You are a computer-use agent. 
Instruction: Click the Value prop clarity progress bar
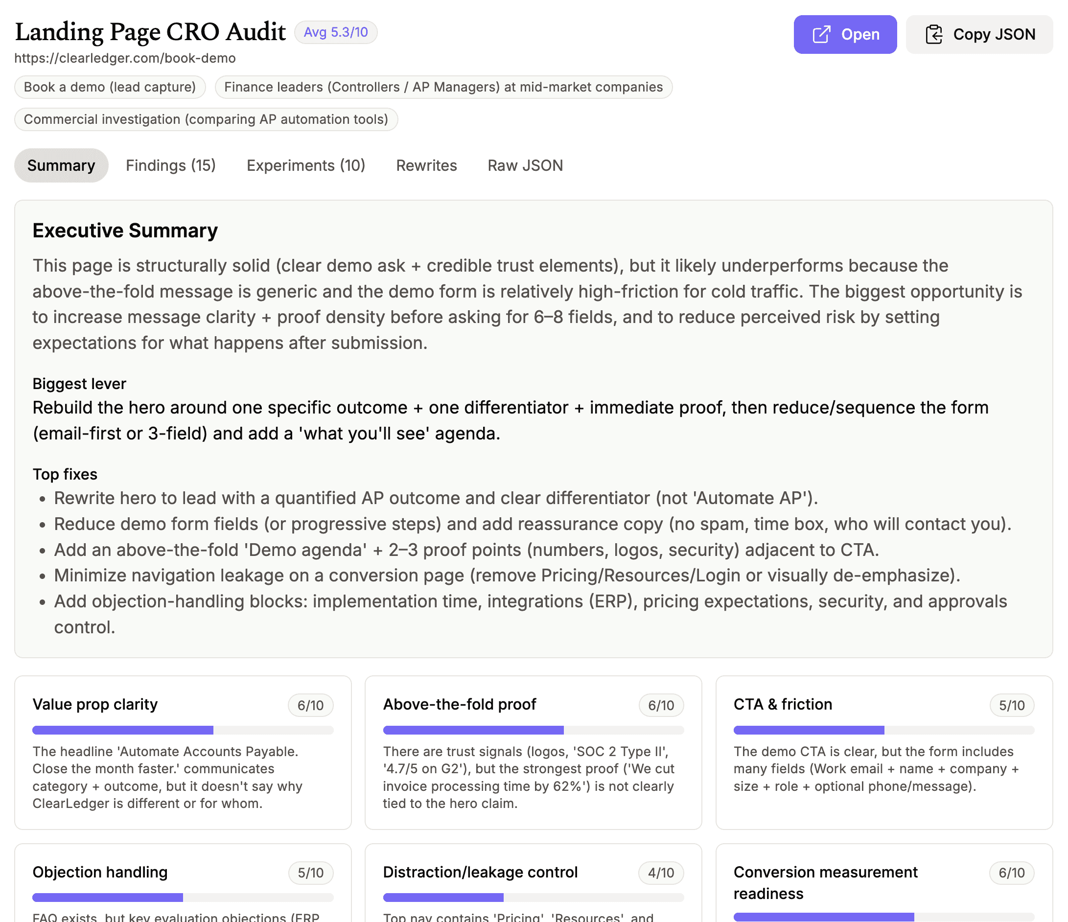183,730
